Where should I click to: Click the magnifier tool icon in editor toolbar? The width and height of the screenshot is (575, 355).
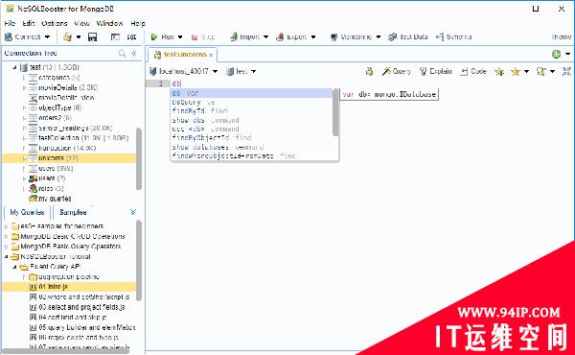point(541,72)
